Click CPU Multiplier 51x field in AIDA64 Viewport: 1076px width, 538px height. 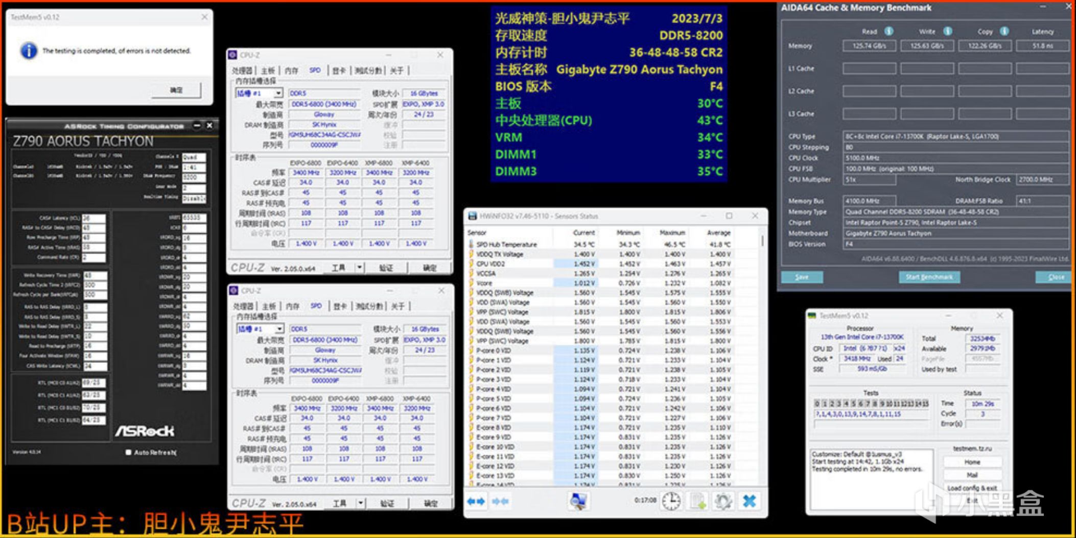point(869,180)
